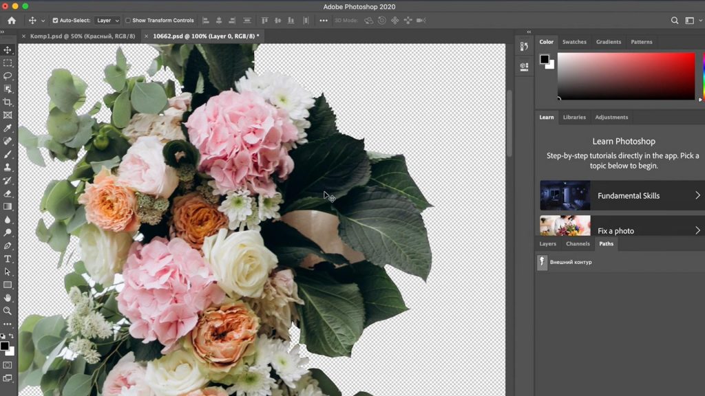Activate the Hand tool

click(8, 298)
